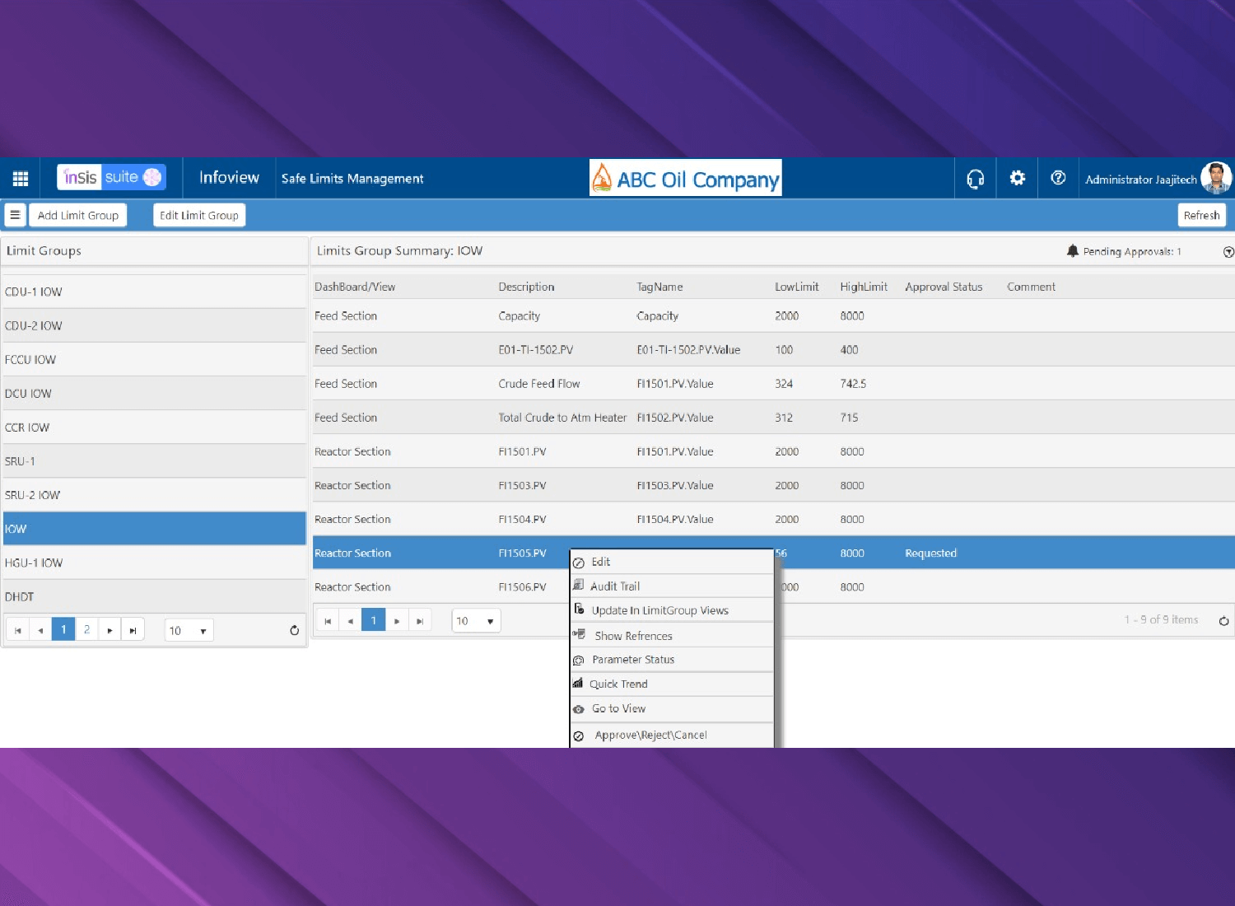Select Quick Trend in context menu

pos(618,684)
